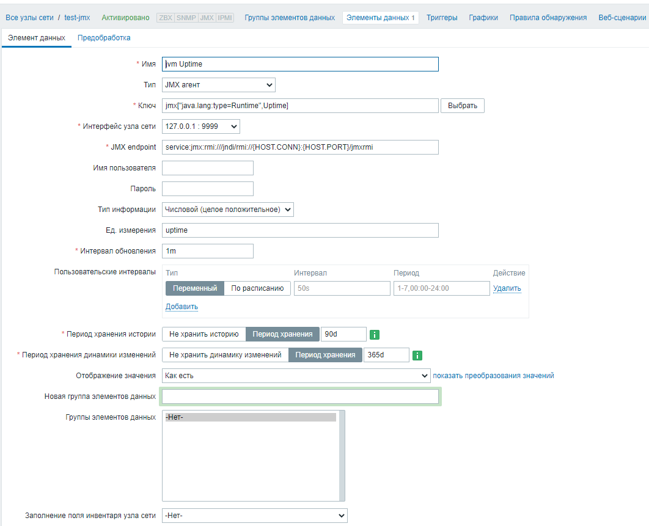Open the "Тип информации" dropdown
This screenshot has height=526, width=649.
tap(227, 210)
